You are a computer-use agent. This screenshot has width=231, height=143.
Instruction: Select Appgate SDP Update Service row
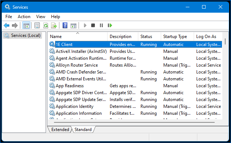(x=135, y=100)
